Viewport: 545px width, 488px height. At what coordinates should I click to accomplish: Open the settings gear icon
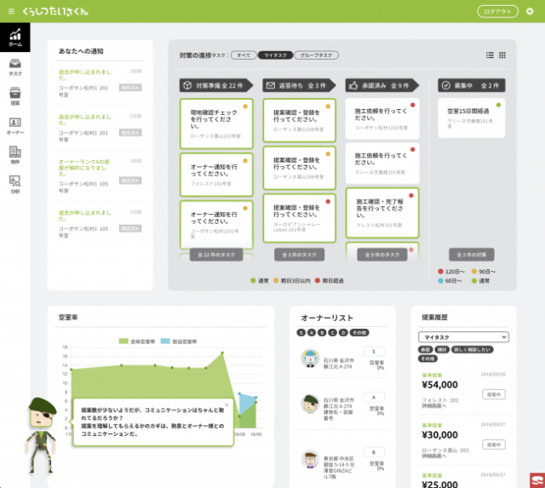pos(530,11)
